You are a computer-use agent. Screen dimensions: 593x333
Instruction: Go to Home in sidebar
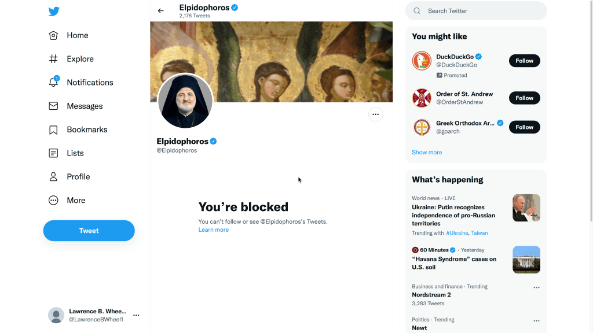tap(77, 35)
